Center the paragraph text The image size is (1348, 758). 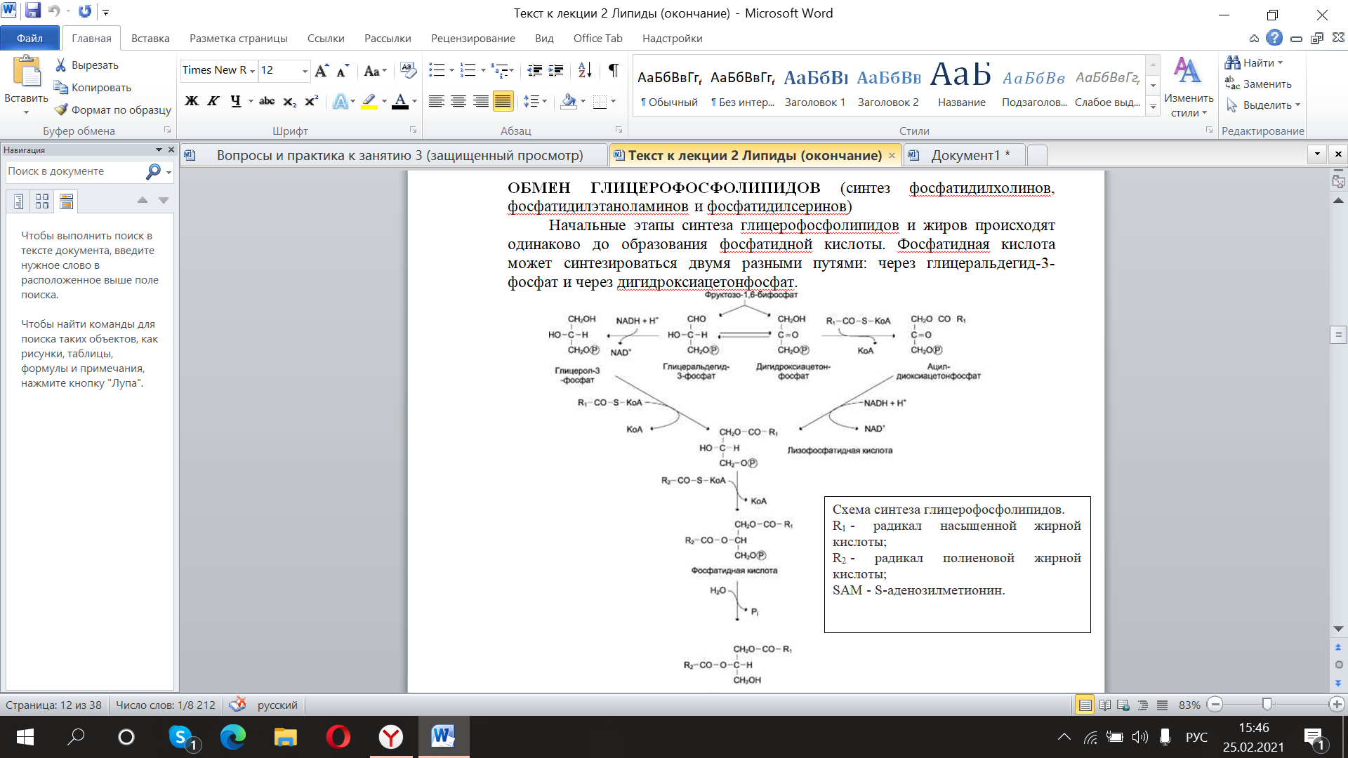[x=458, y=101]
